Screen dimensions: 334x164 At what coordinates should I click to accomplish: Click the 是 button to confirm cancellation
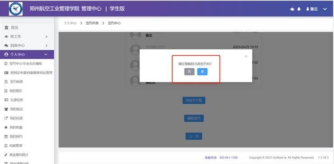pyautogui.click(x=202, y=72)
